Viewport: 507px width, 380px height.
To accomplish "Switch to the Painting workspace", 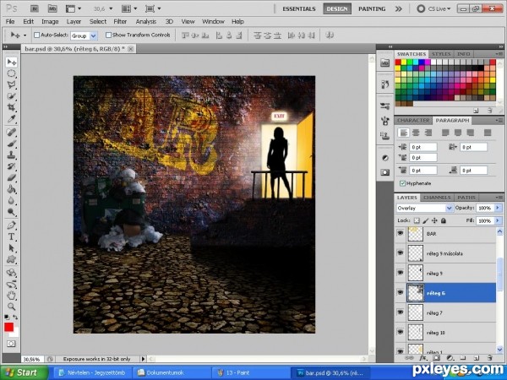I will point(372,9).
